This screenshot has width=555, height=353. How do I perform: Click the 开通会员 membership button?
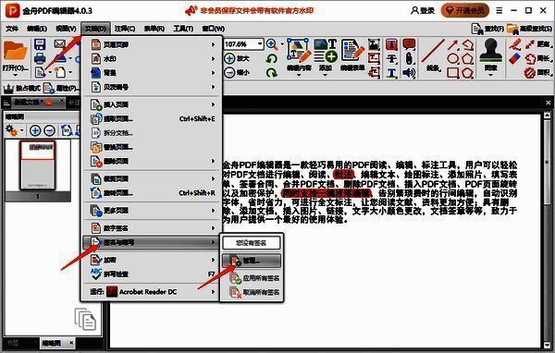tap(464, 10)
